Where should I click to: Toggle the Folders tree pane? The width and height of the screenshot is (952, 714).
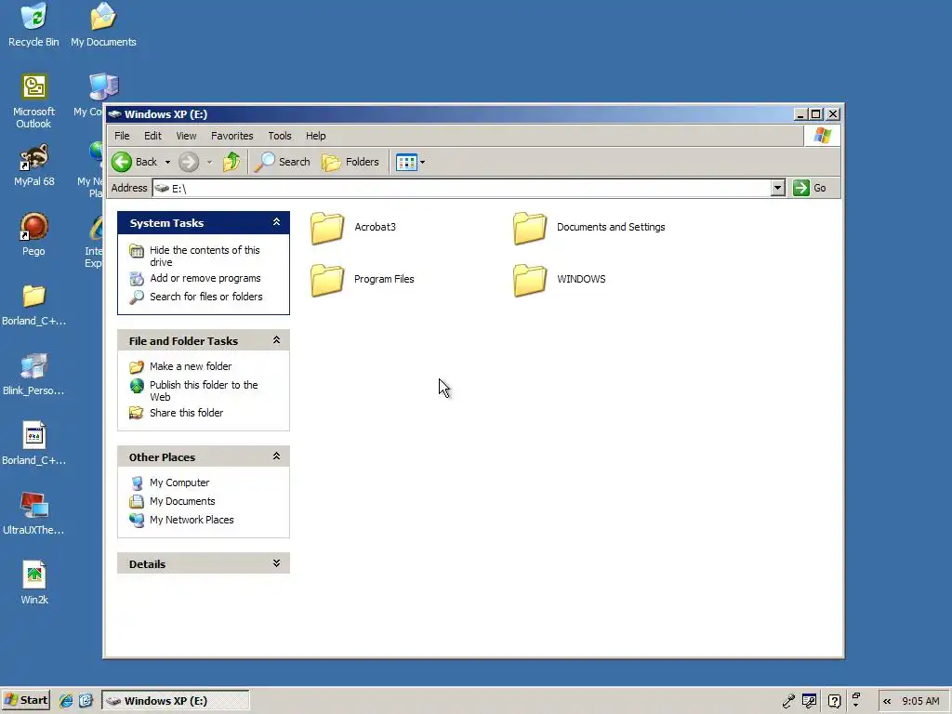coord(350,162)
